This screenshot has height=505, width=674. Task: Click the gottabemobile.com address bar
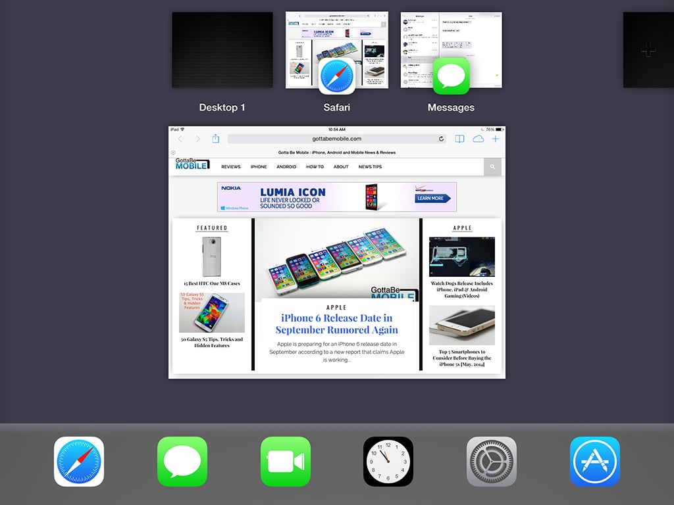337,139
